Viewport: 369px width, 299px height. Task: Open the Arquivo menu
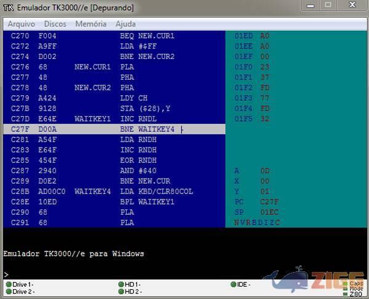pyautogui.click(x=22, y=24)
